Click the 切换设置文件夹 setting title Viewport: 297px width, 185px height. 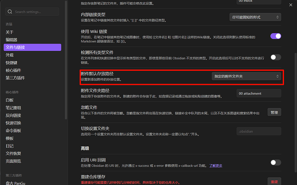(95, 129)
